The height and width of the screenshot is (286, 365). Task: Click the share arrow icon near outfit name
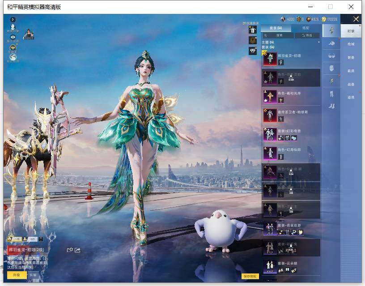[x=77, y=250]
